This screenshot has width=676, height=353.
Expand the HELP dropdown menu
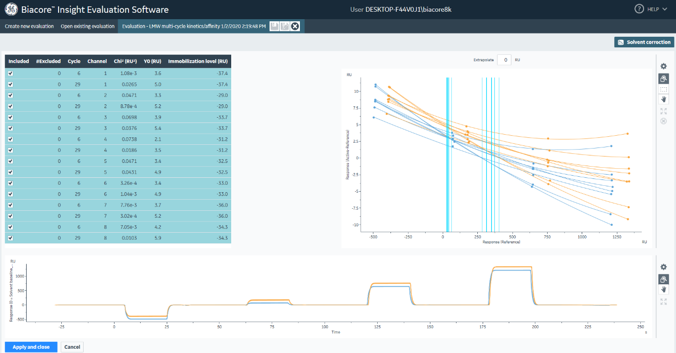651,9
